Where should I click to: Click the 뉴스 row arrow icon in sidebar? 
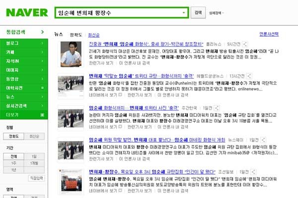point(42,97)
